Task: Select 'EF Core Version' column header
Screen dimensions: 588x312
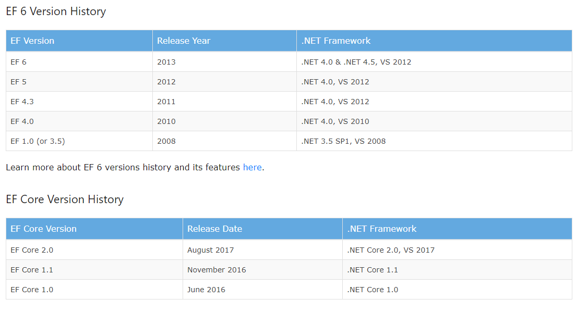Action: 94,229
